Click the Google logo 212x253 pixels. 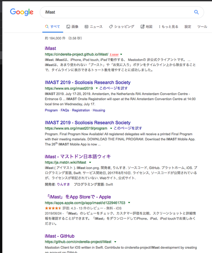[x=22, y=12]
